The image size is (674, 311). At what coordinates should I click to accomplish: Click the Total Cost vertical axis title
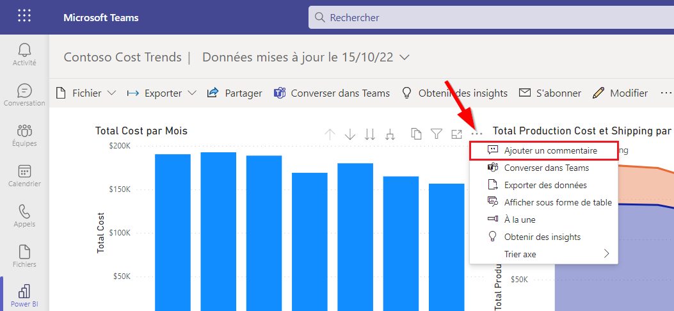pyautogui.click(x=100, y=232)
